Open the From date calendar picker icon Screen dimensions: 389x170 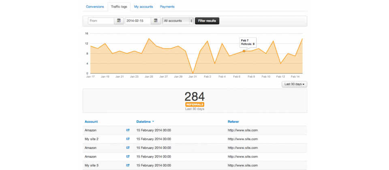tap(119, 21)
